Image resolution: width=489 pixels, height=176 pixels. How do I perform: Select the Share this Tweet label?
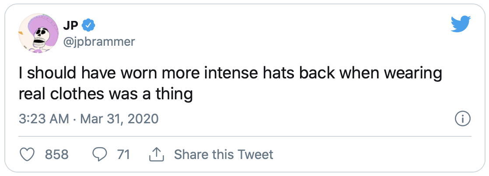pos(224,154)
